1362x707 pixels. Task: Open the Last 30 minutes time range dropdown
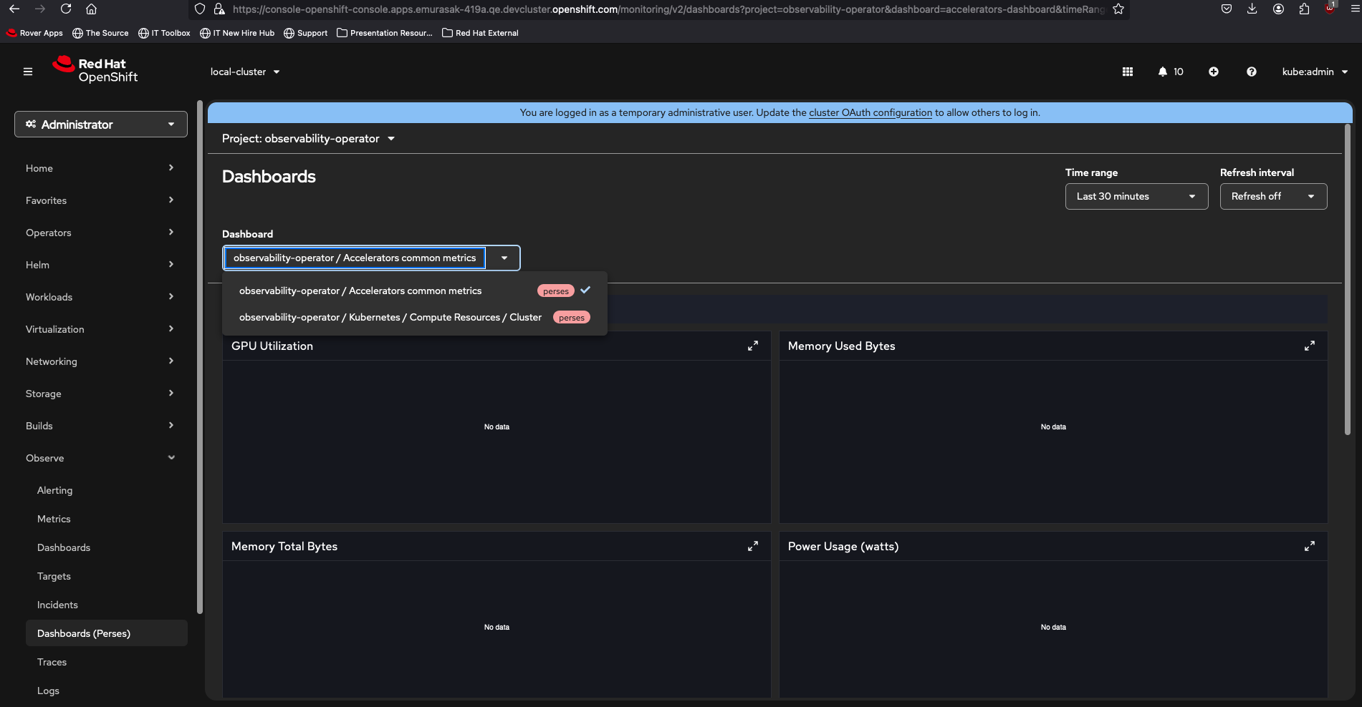1136,197
